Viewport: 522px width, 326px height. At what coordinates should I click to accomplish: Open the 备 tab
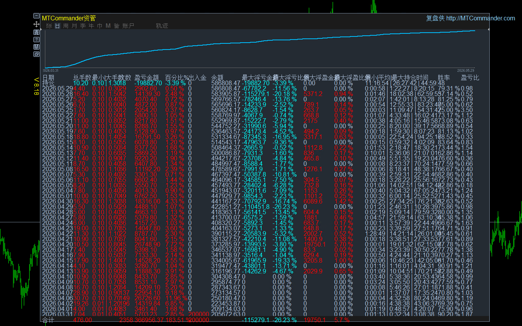click(116, 26)
